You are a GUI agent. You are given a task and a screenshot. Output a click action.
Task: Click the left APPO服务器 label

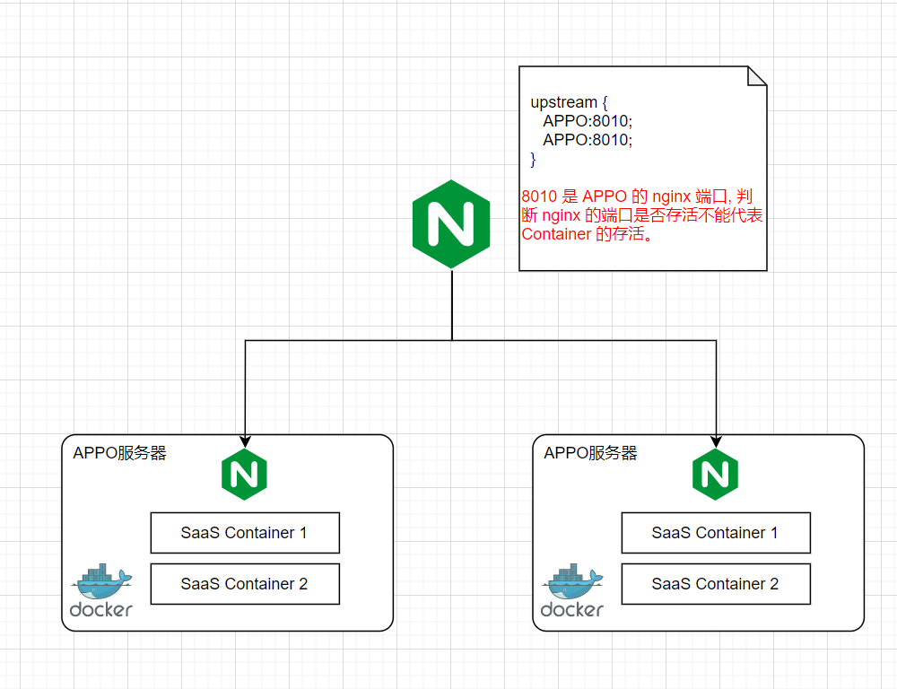pyautogui.click(x=119, y=453)
